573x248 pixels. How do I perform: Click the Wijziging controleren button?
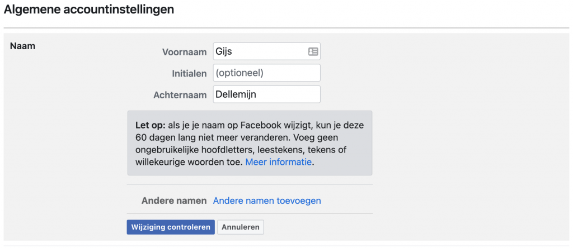point(171,227)
